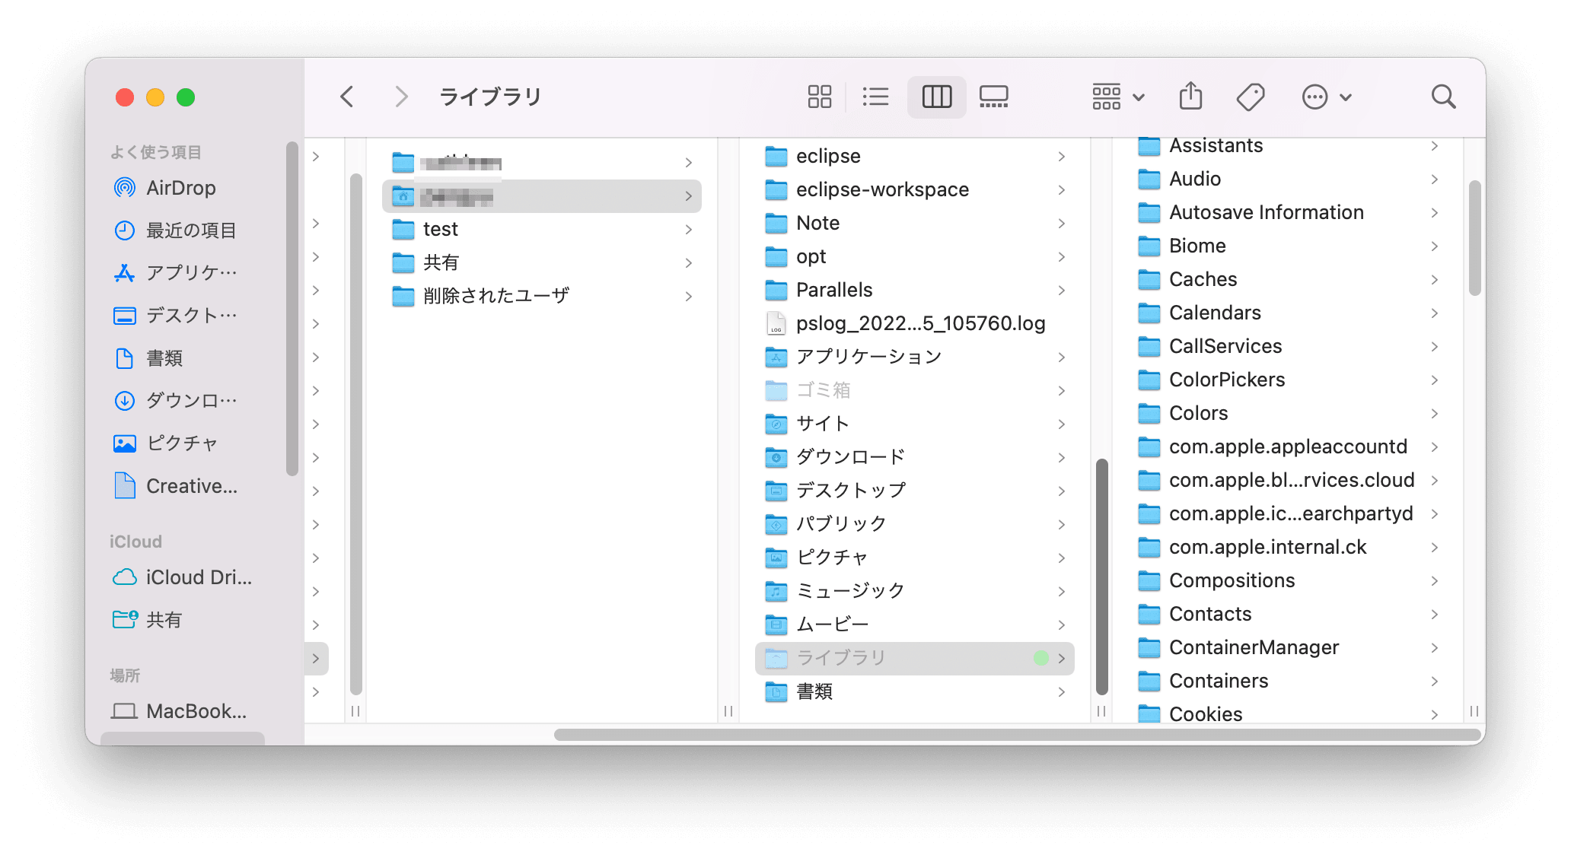Screen dimensions: 1571x858
Task: Expand the Assistants folder chevron
Action: (x=1434, y=145)
